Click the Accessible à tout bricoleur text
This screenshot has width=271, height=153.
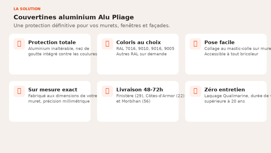coord(231,54)
